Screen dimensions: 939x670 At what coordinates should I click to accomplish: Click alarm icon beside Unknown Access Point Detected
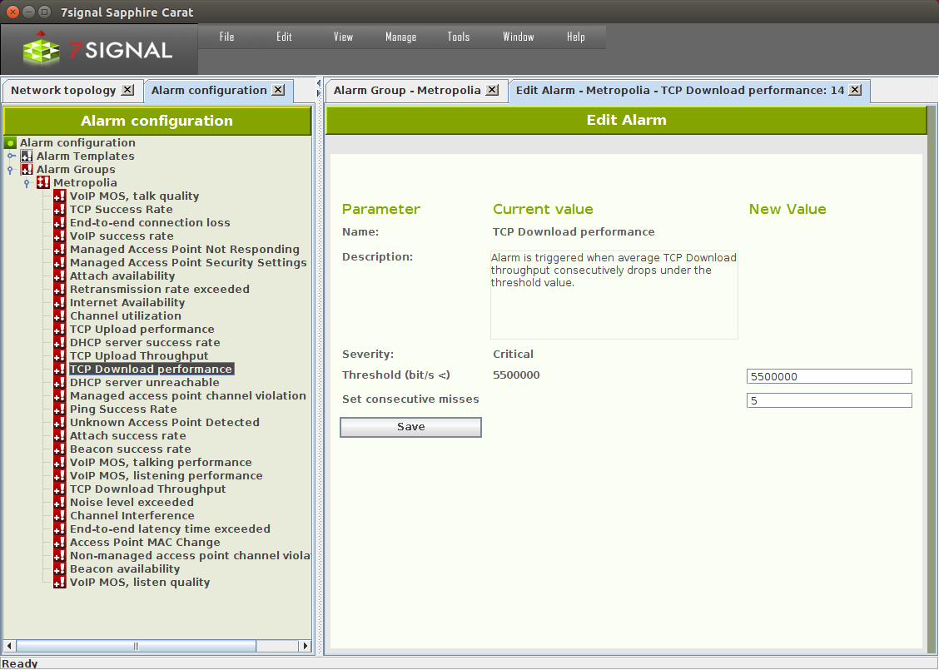coord(59,422)
